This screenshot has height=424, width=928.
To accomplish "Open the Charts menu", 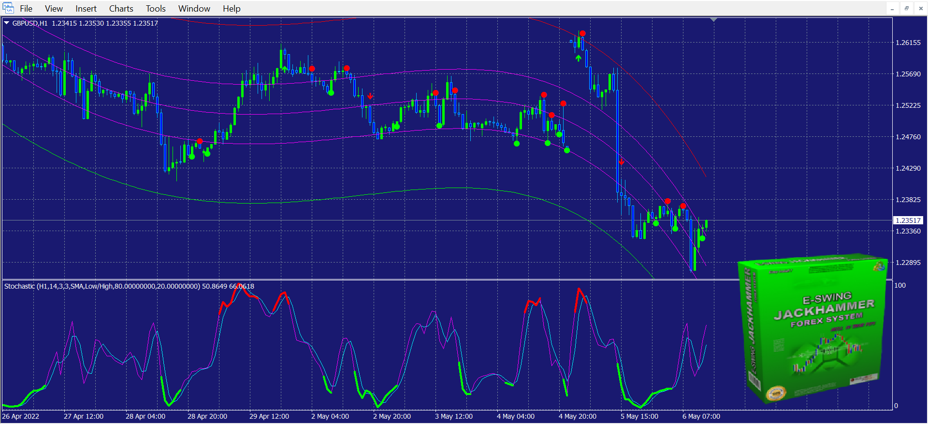I will [x=121, y=9].
